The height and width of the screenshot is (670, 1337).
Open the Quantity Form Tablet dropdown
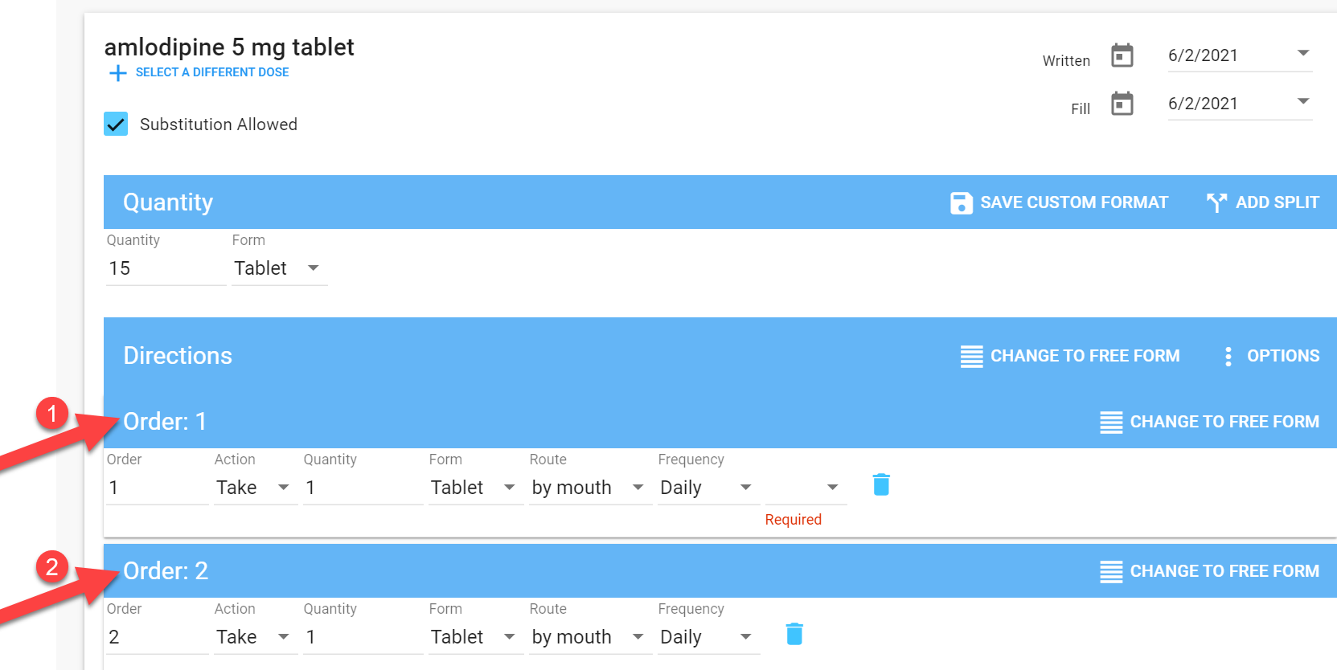(280, 268)
